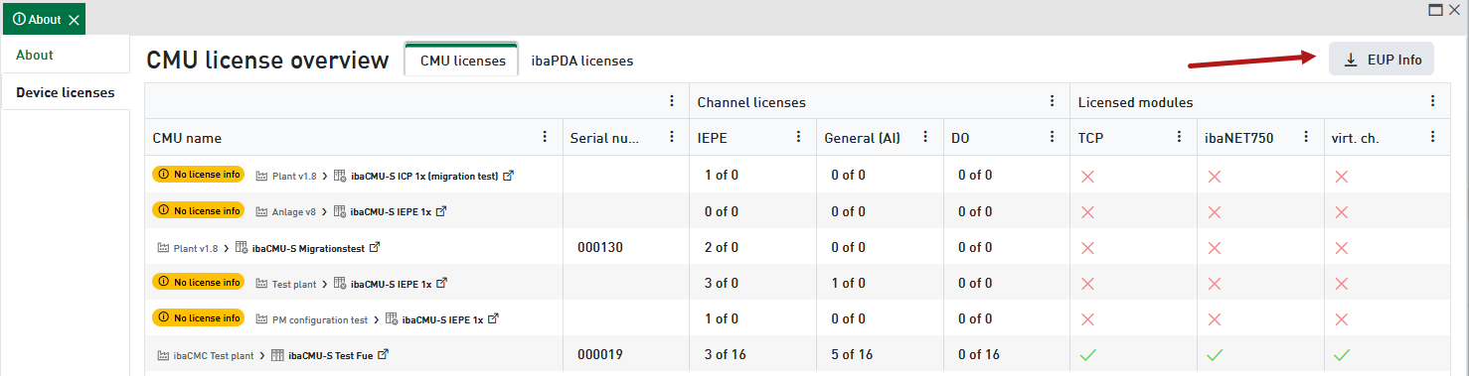
Task: Open external link icon for ibaCMU-S Migrationstest
Action: click(376, 247)
